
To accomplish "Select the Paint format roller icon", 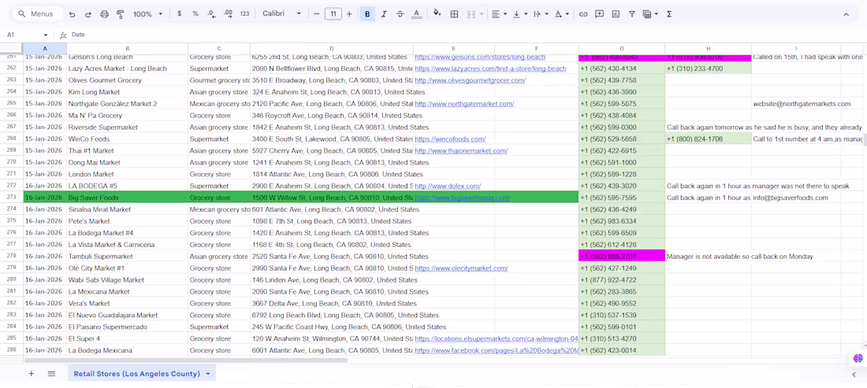I will pos(120,14).
